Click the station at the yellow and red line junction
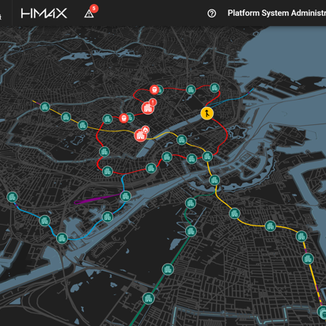The height and width of the screenshot is (326, 326). coord(207,157)
